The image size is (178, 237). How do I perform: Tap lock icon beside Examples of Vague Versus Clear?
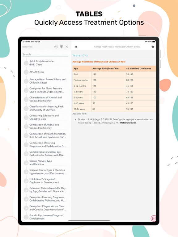26,208
